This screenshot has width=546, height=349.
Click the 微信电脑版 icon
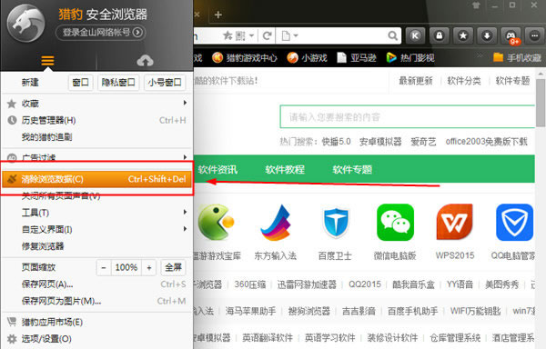tap(395, 223)
